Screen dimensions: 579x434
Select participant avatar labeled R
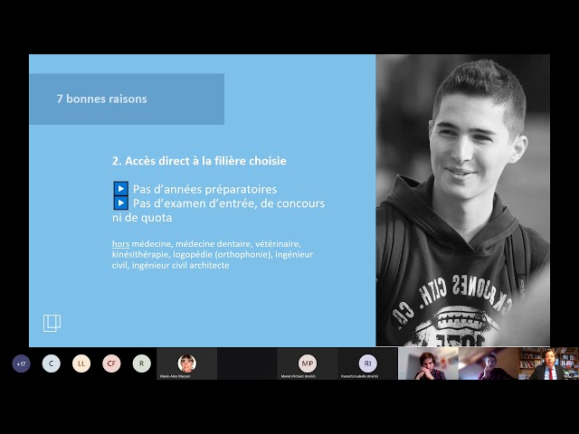click(x=141, y=363)
